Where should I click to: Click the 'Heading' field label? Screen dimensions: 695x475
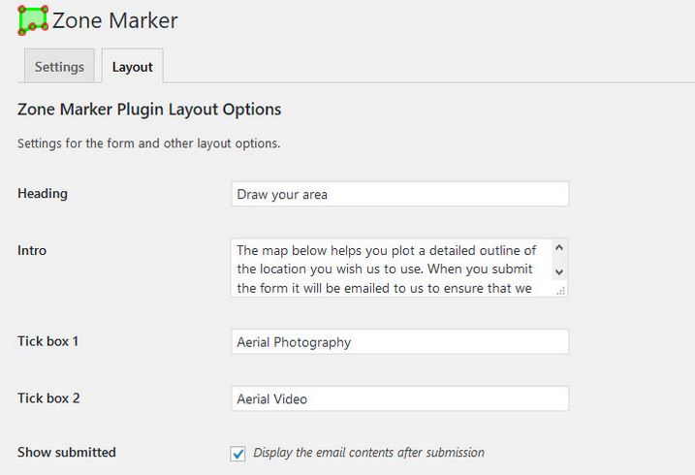pos(43,194)
